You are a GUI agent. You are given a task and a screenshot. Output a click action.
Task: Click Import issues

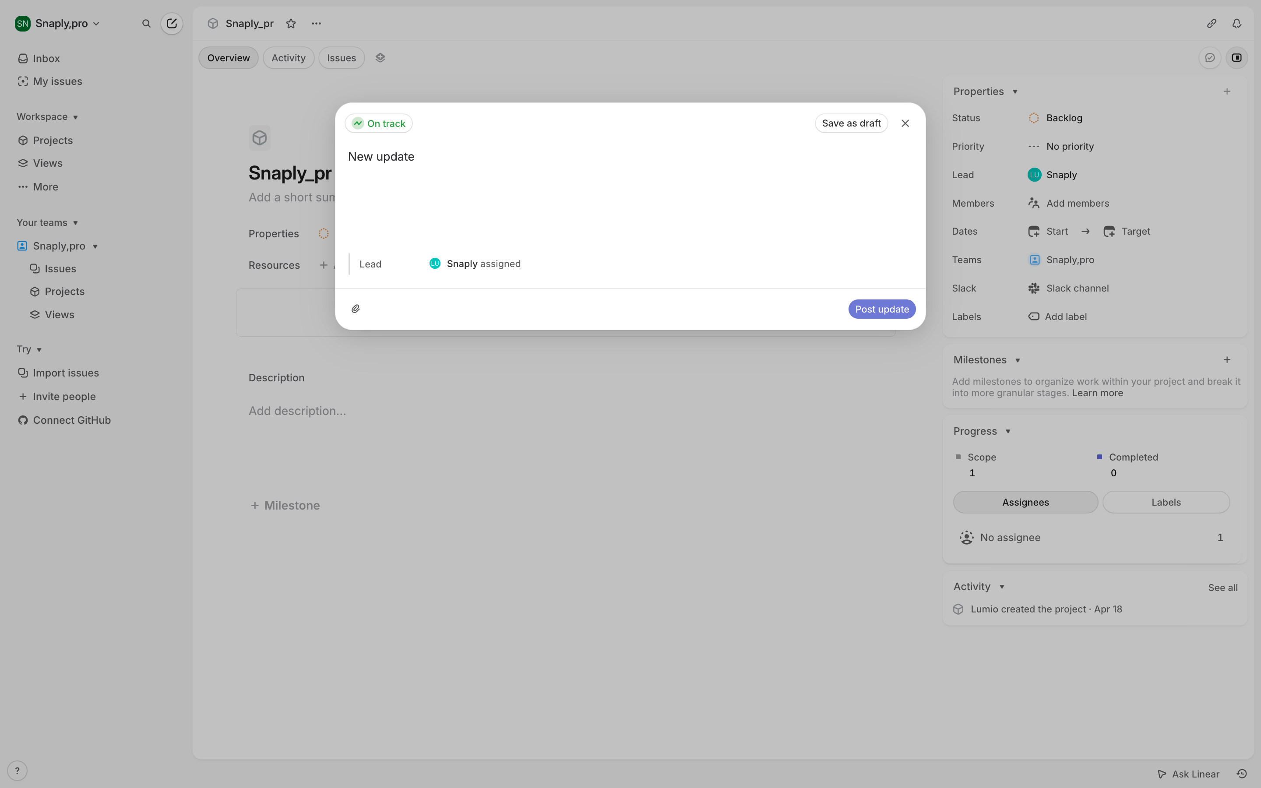[58, 373]
